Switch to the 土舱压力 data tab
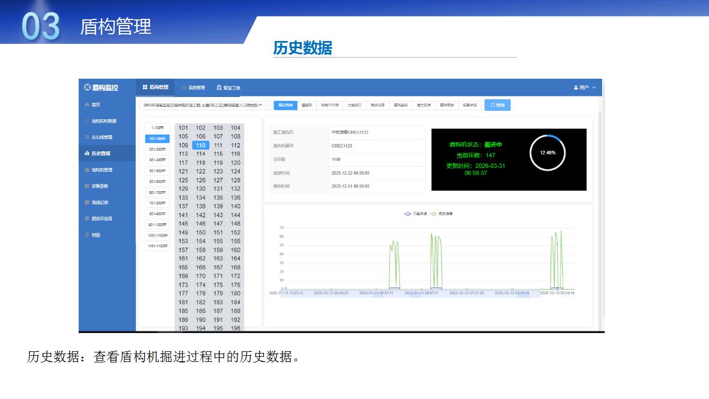The image size is (709, 399). pos(354,105)
